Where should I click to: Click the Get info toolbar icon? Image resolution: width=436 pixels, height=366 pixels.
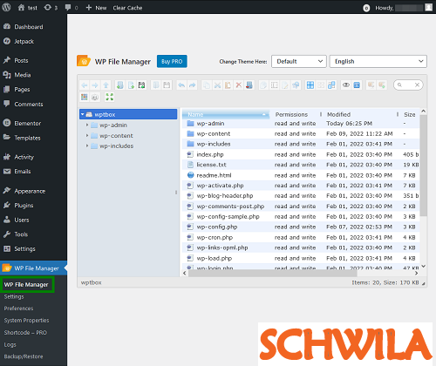tap(357, 85)
